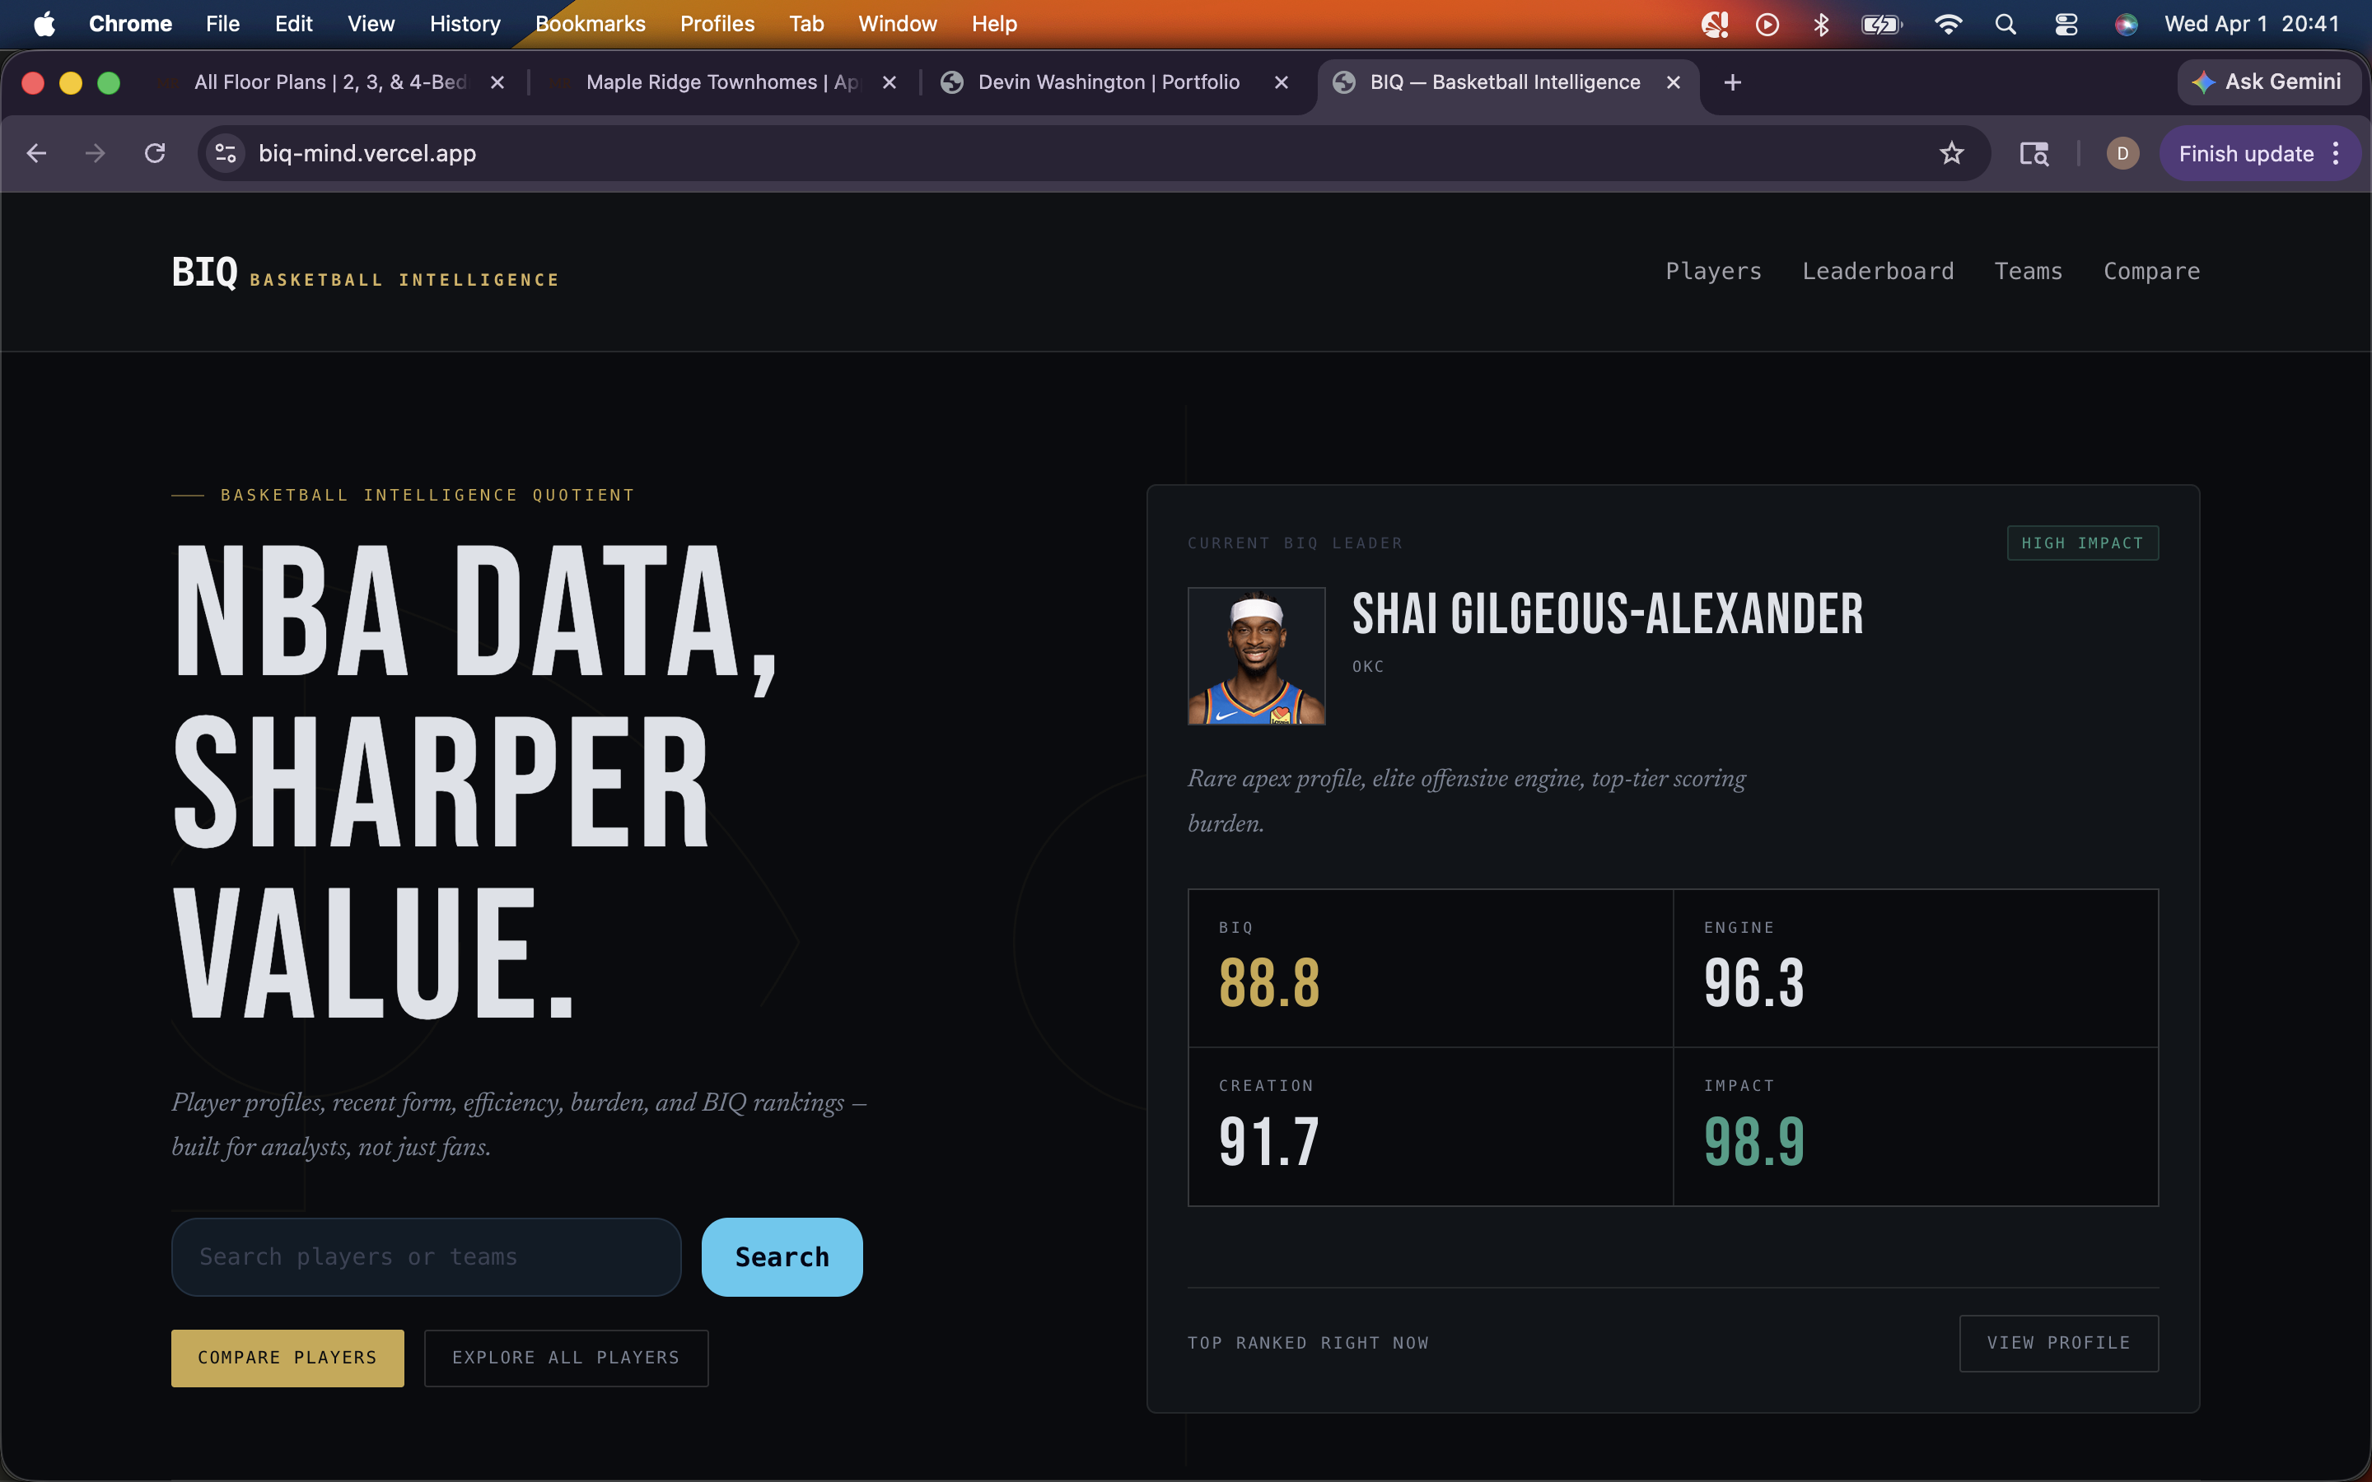Open a new tab with plus
This screenshot has height=1482, width=2372.
click(x=1732, y=82)
